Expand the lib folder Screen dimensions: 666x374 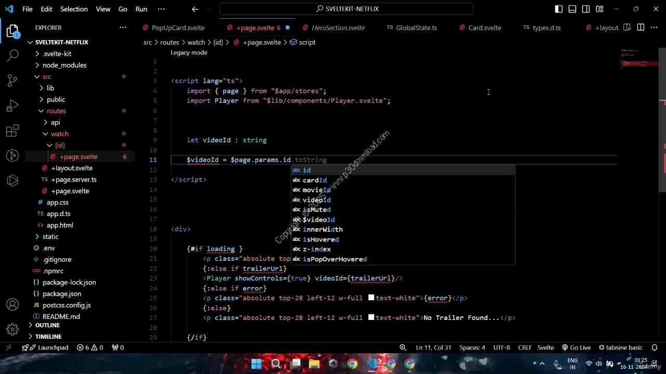tap(50, 88)
